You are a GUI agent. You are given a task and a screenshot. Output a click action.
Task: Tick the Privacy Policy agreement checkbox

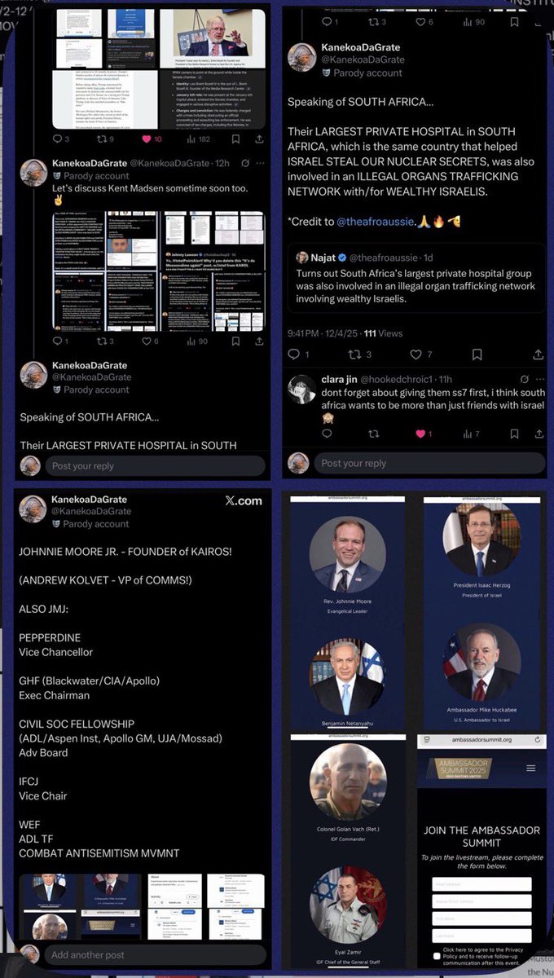[x=437, y=955]
